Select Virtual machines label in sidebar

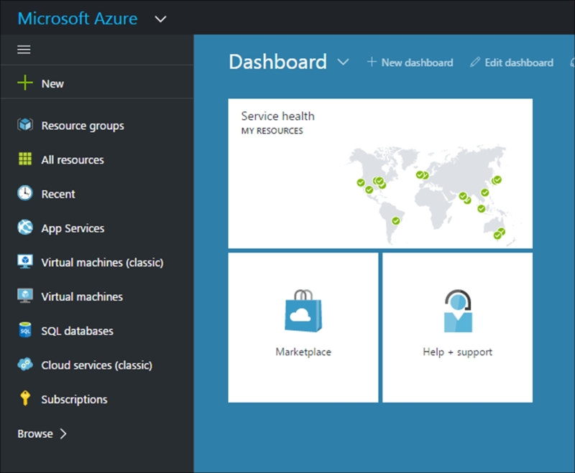[82, 296]
